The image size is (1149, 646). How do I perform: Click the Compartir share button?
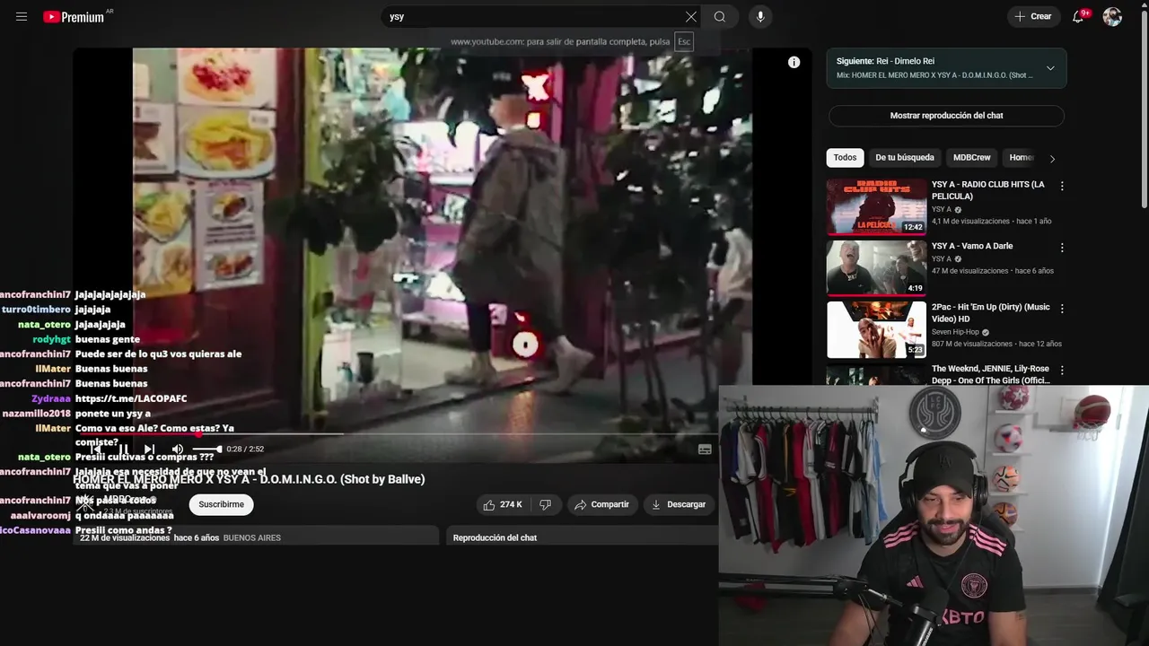tap(601, 505)
